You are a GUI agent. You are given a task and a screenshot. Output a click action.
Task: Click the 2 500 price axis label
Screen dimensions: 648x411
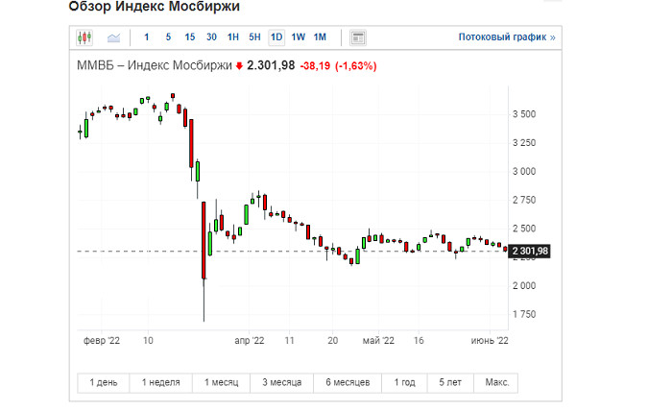click(524, 229)
